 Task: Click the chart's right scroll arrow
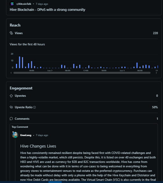[x=157, y=73]
